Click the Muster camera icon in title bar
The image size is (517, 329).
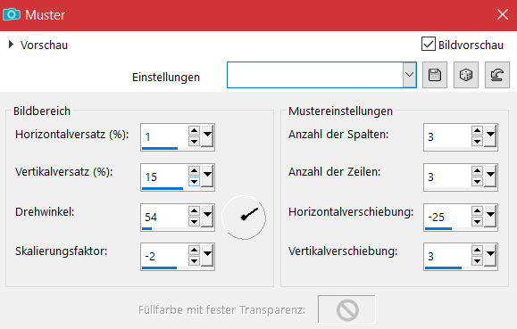point(12,14)
